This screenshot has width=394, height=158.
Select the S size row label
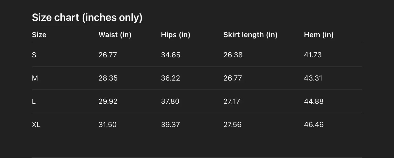tap(34, 55)
